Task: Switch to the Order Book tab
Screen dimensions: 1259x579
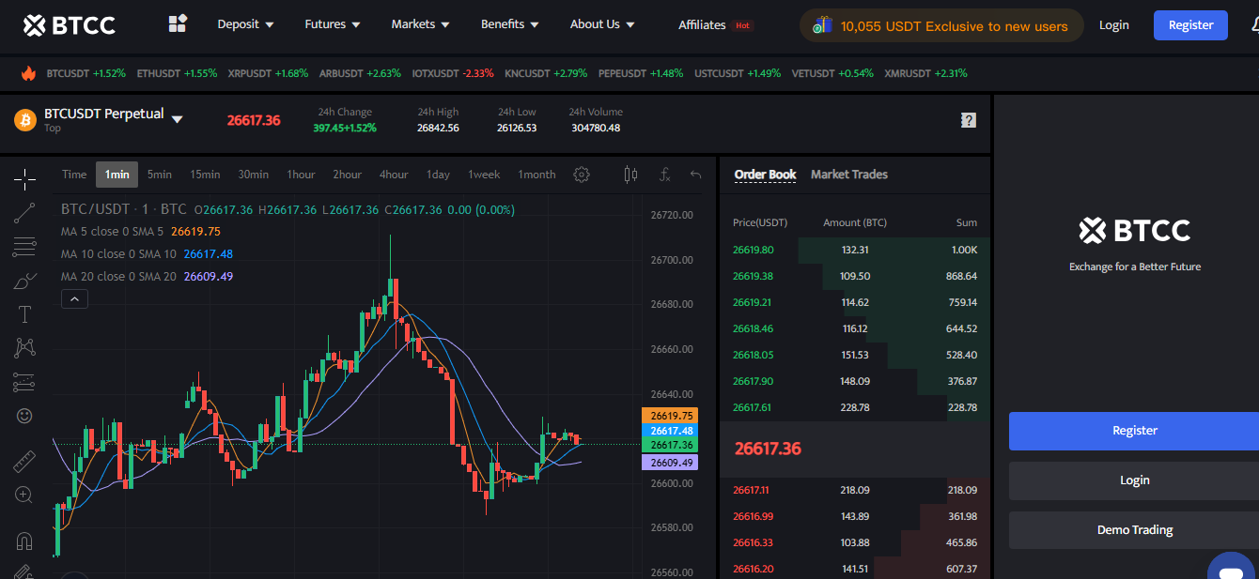Action: pyautogui.click(x=765, y=175)
